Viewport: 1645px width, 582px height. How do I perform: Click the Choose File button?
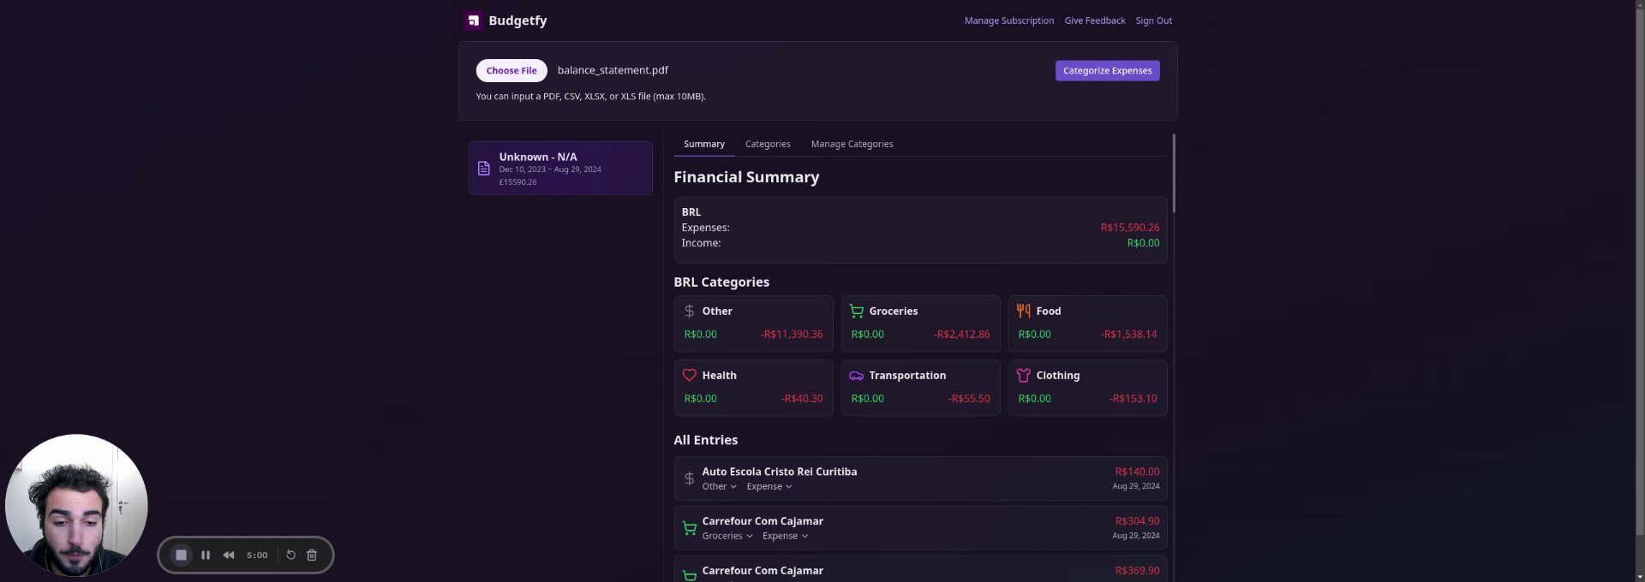(511, 71)
